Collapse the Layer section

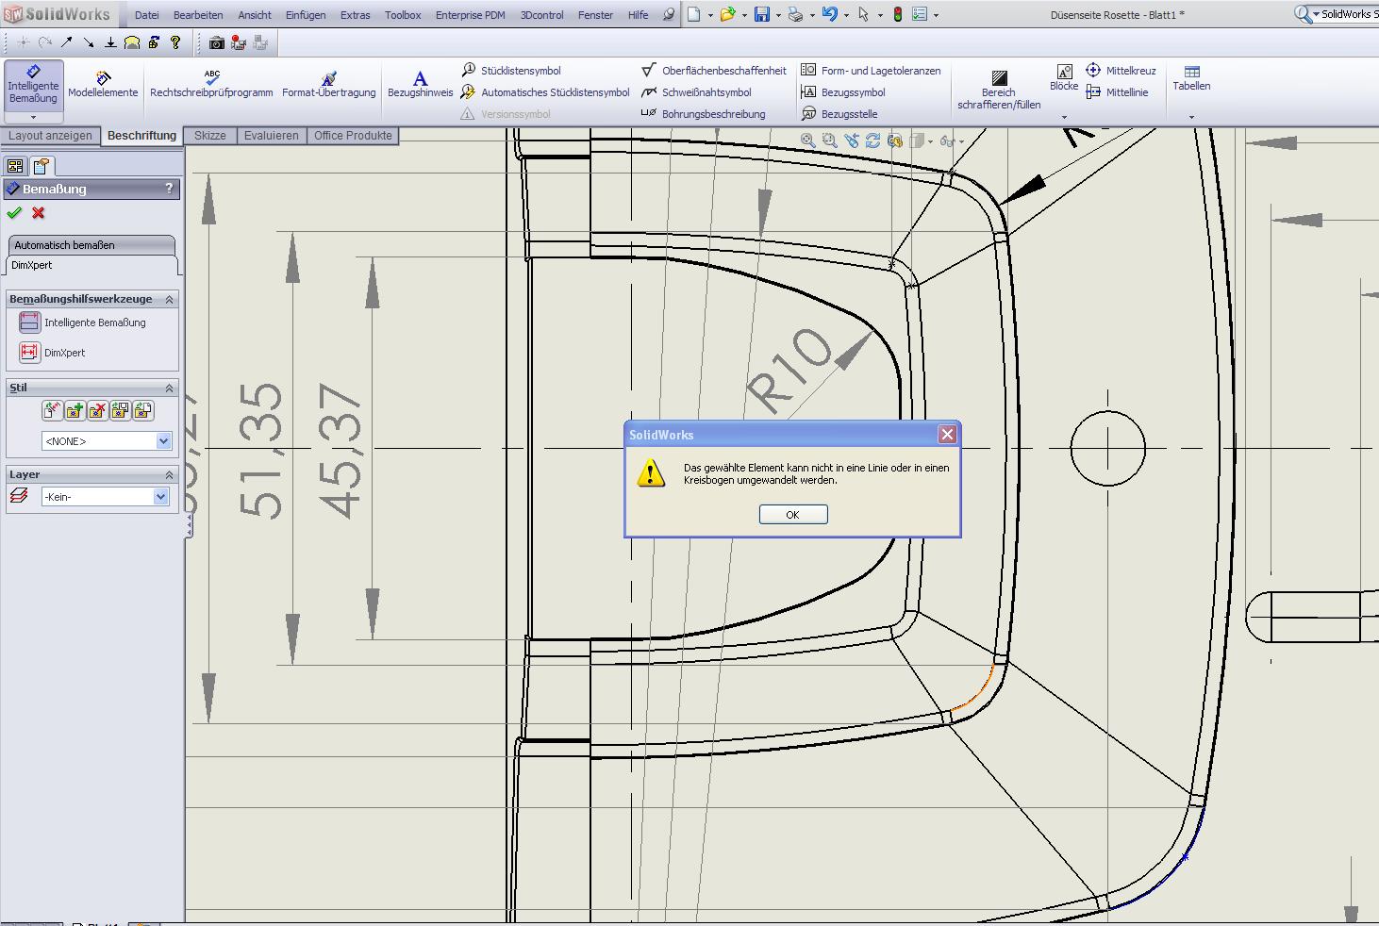[170, 474]
